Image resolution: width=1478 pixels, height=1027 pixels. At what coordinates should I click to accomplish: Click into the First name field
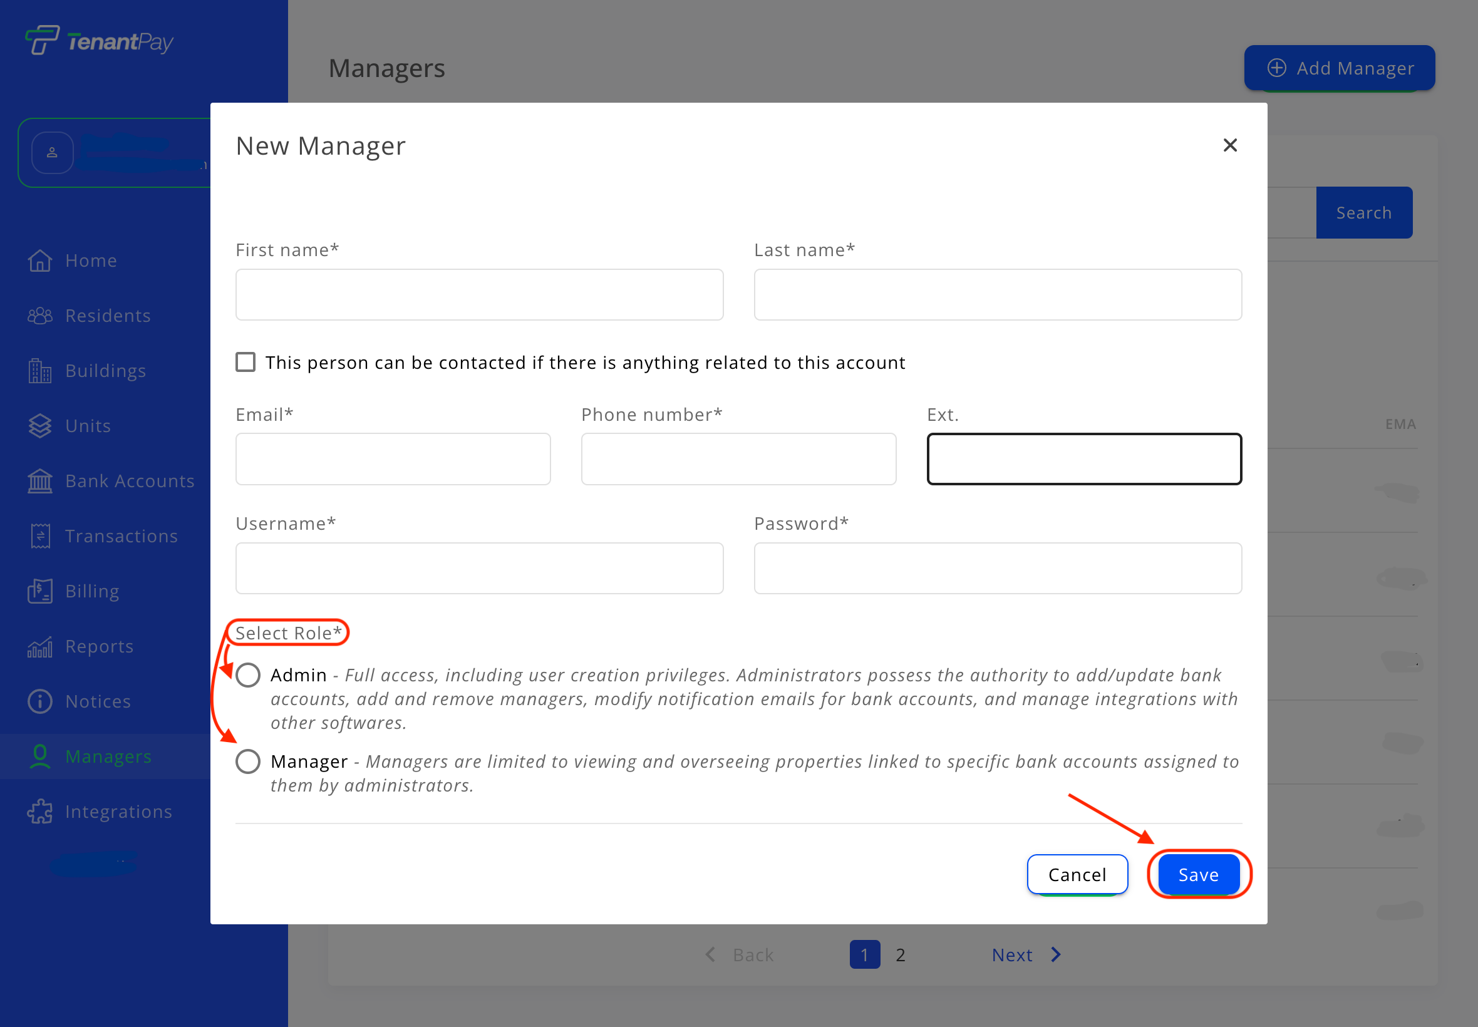478,295
